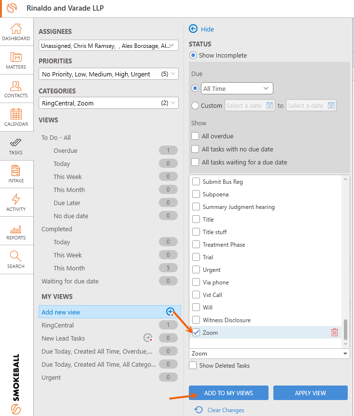
Task: Click the Clear Changes refresh icon
Action: click(198, 410)
